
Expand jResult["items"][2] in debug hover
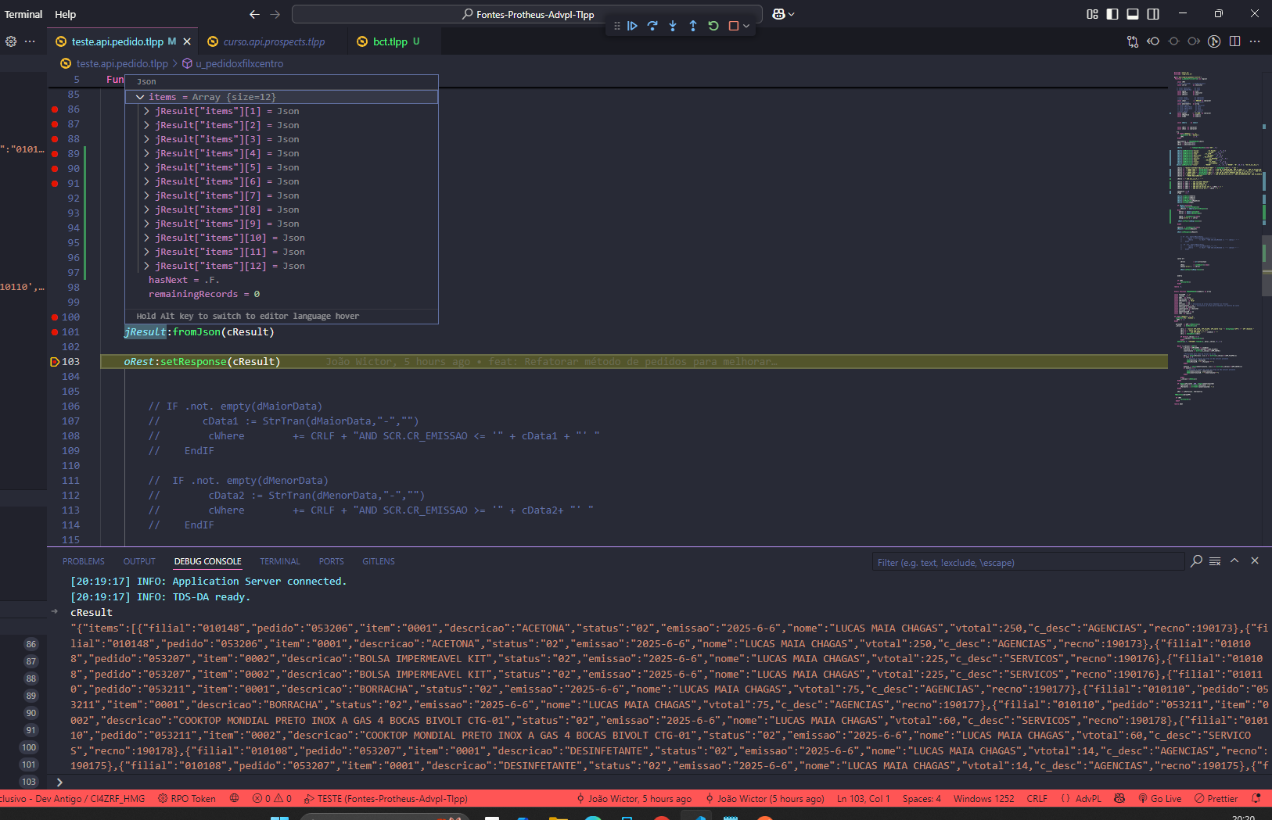(x=146, y=125)
